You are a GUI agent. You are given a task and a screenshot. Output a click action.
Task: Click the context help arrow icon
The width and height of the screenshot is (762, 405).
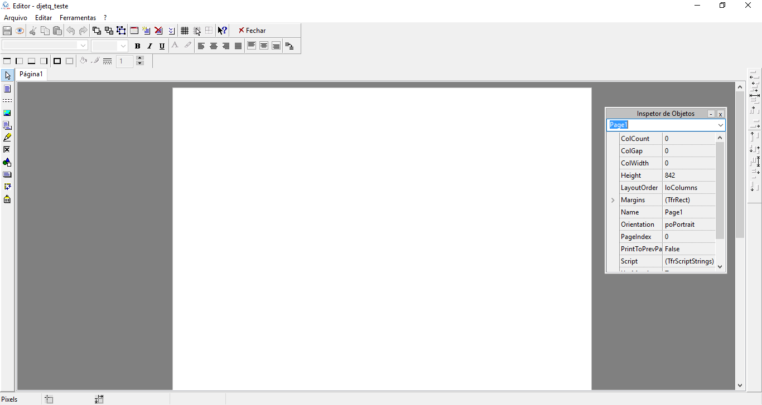coord(222,31)
